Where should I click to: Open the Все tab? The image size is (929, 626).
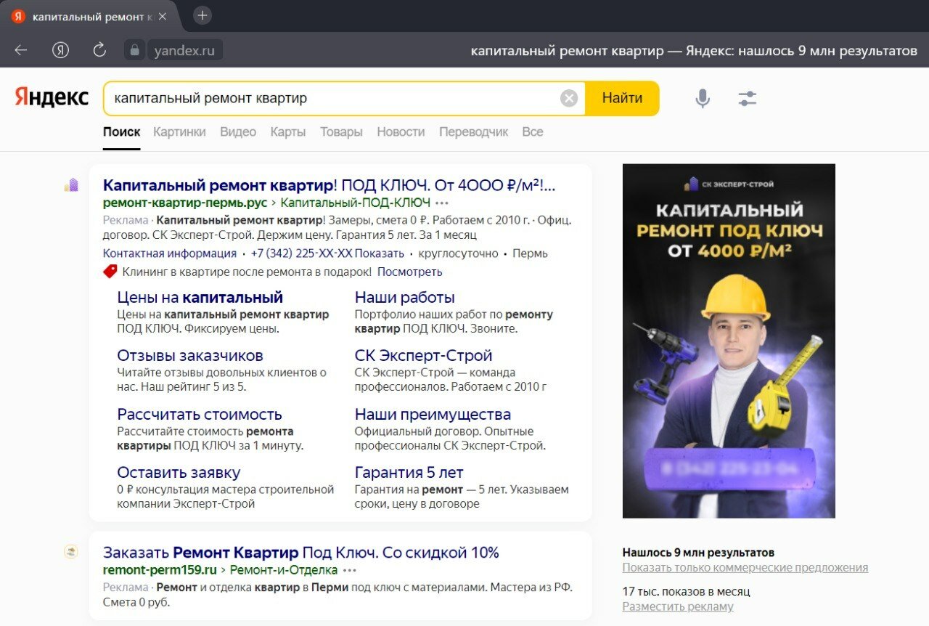[532, 132]
